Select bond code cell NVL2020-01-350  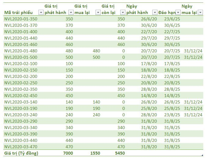(21, 19)
